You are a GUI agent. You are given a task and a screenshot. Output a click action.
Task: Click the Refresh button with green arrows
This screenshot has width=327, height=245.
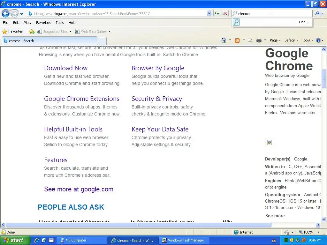click(217, 13)
